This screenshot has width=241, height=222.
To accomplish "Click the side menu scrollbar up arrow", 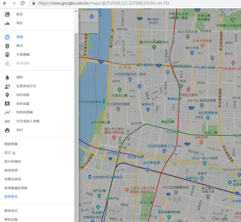I will pyautogui.click(x=76, y=11).
